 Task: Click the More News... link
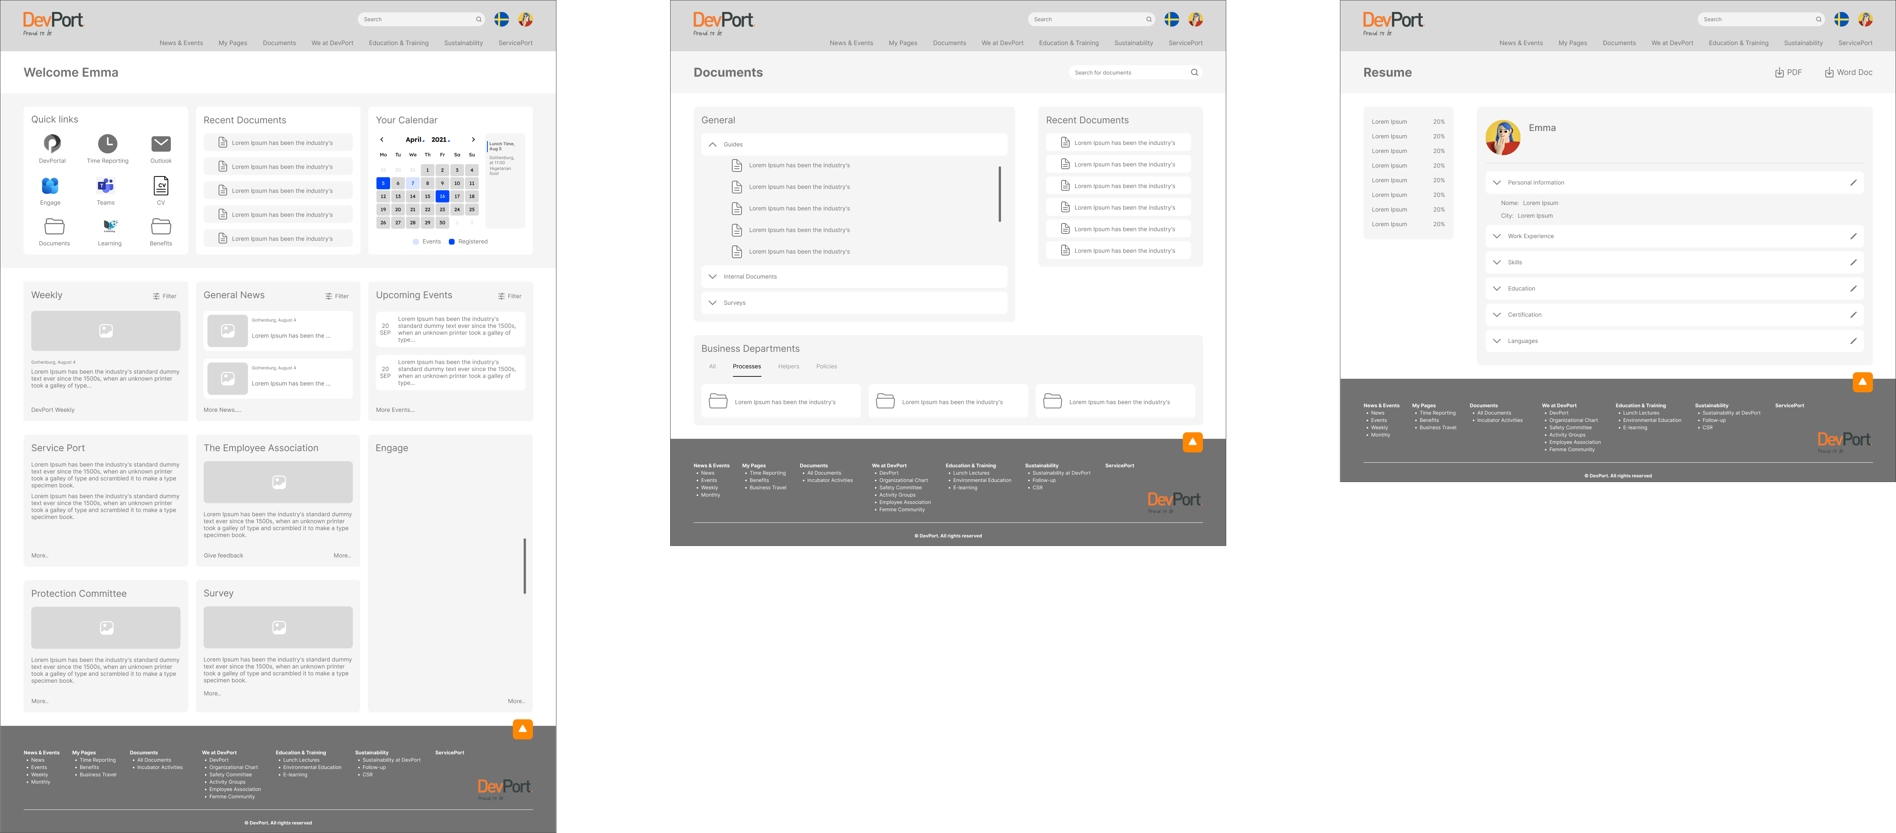[x=222, y=410]
